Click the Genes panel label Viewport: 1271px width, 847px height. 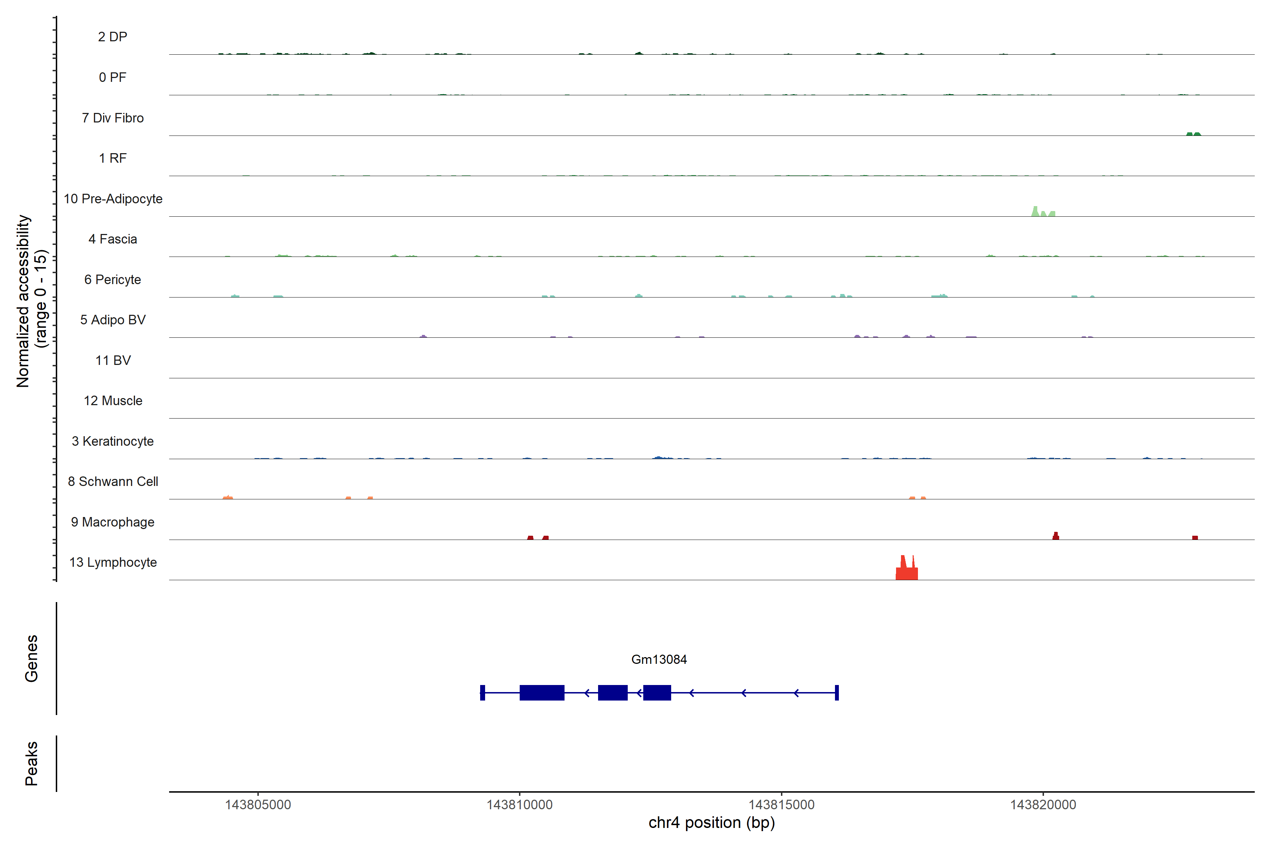coord(31,658)
